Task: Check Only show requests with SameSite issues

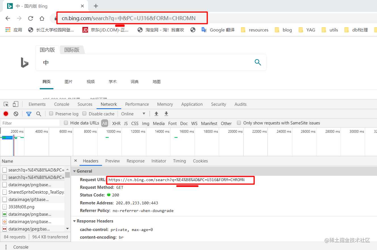Action: (239, 123)
